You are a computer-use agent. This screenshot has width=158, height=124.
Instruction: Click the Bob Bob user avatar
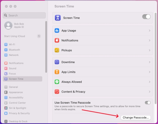(x=8, y=25)
